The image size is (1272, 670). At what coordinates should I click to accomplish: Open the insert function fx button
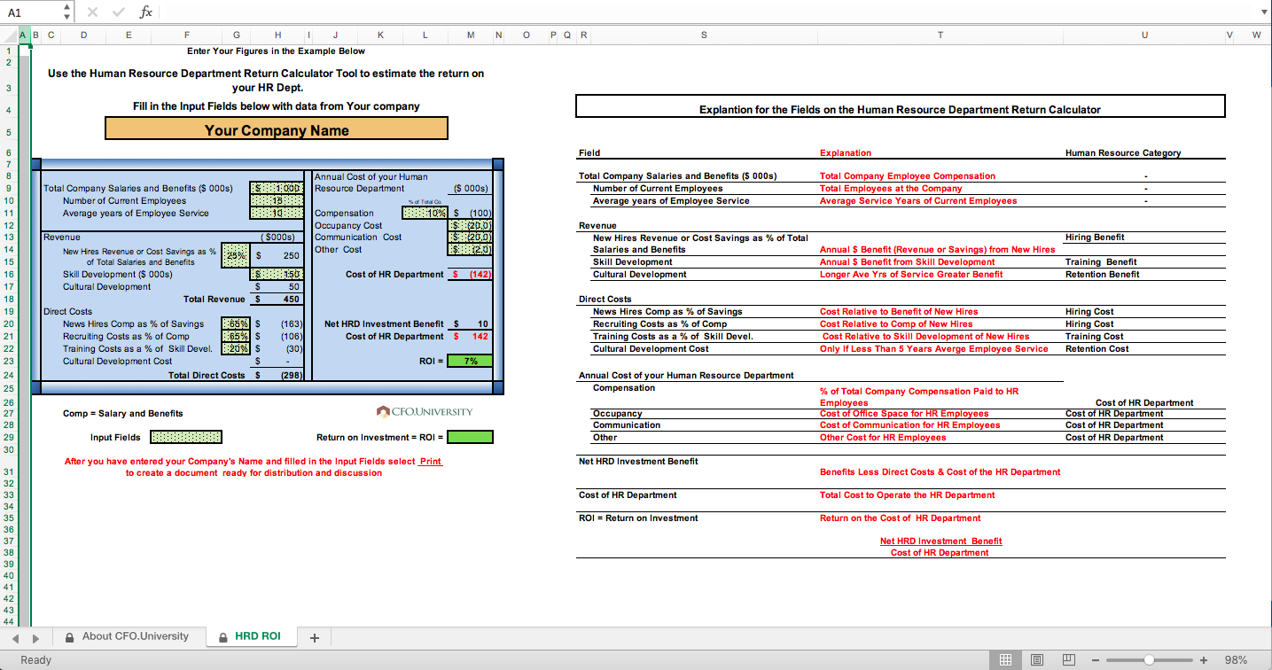146,12
